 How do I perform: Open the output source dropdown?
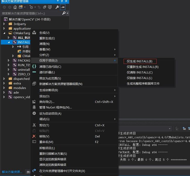pos(170,129)
